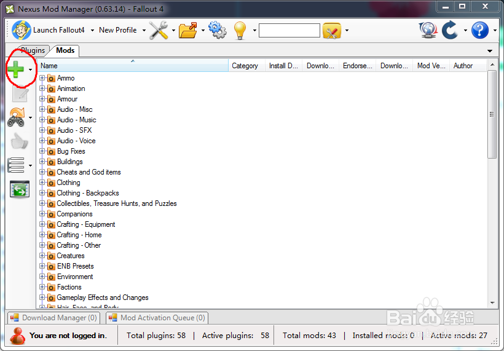Sort by the Name column header
Image resolution: width=504 pixels, height=351 pixels.
point(133,66)
